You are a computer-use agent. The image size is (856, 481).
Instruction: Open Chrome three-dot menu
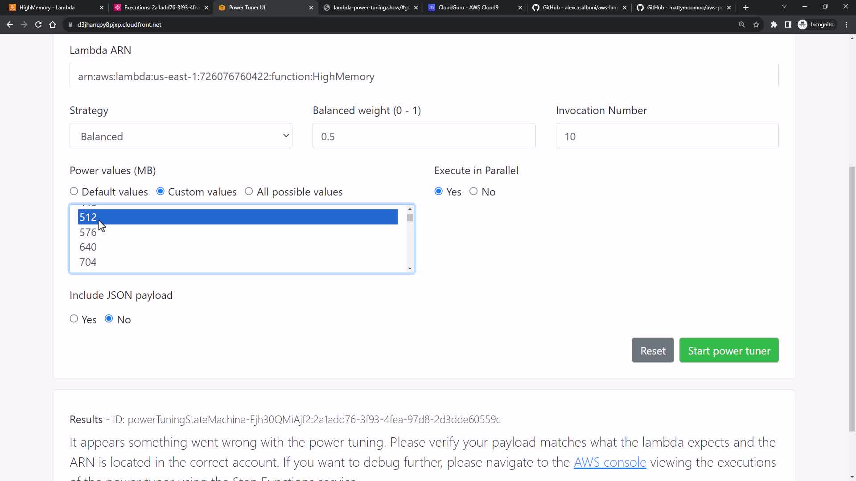point(846,24)
